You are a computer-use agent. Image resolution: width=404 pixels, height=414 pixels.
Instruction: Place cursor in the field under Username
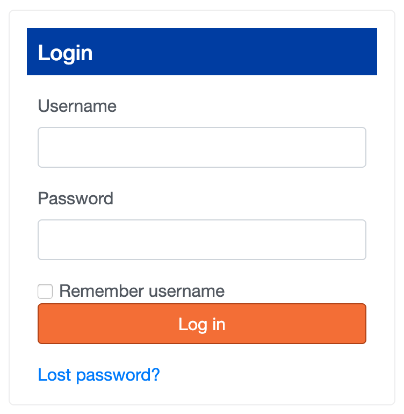coord(201,147)
